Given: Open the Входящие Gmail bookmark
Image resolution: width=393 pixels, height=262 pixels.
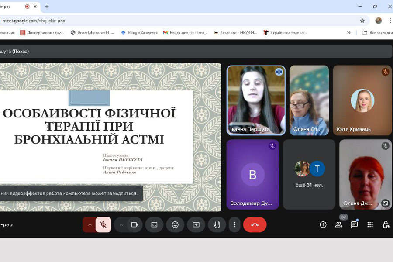Looking at the screenshot, I should [x=185, y=32].
